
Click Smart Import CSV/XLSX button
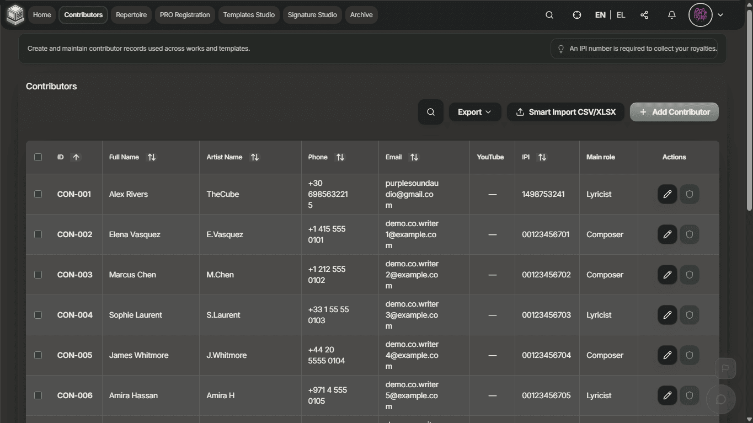click(x=565, y=112)
